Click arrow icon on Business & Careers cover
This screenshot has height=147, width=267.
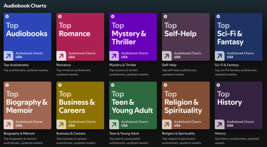(x=61, y=124)
